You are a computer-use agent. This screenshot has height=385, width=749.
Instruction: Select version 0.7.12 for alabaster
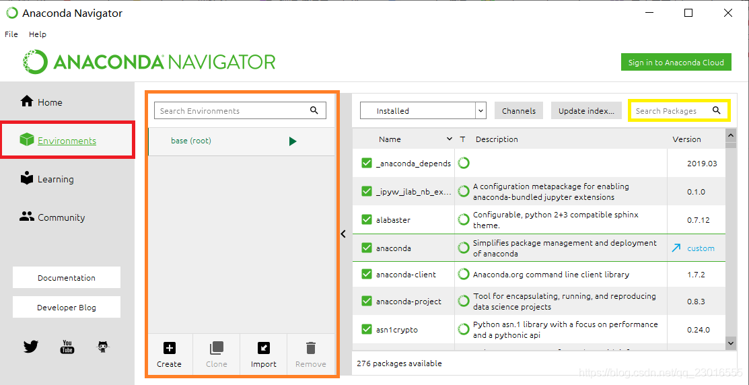699,220
